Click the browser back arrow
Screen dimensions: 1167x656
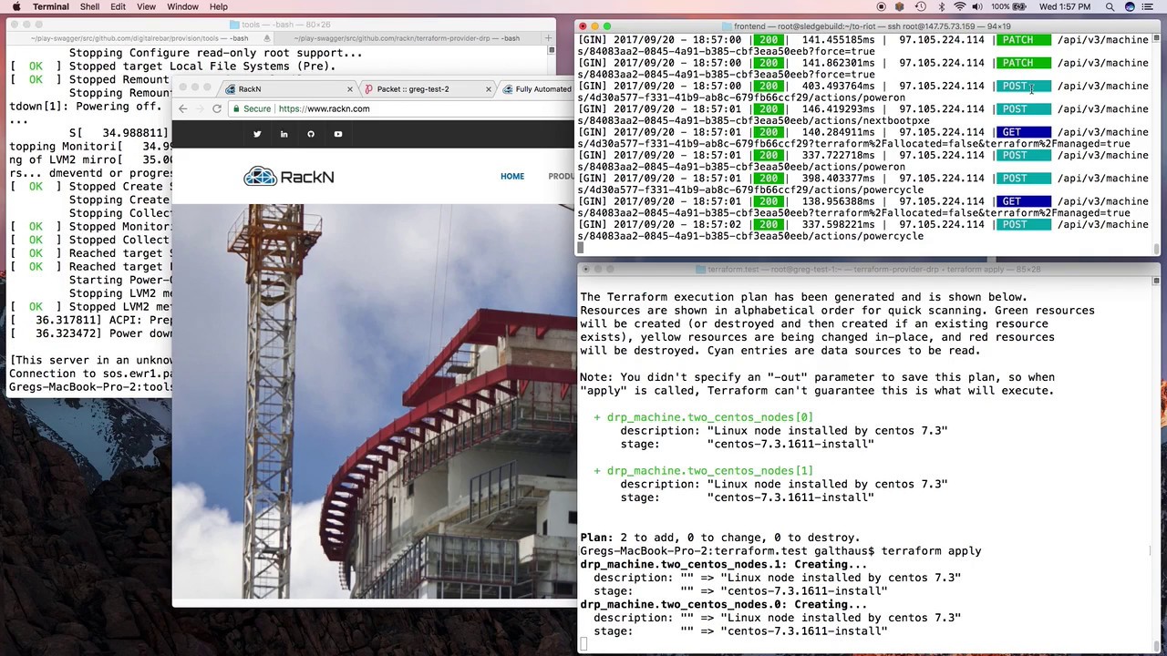(x=182, y=108)
